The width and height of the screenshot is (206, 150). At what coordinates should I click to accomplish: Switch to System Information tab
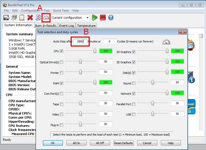point(18,25)
